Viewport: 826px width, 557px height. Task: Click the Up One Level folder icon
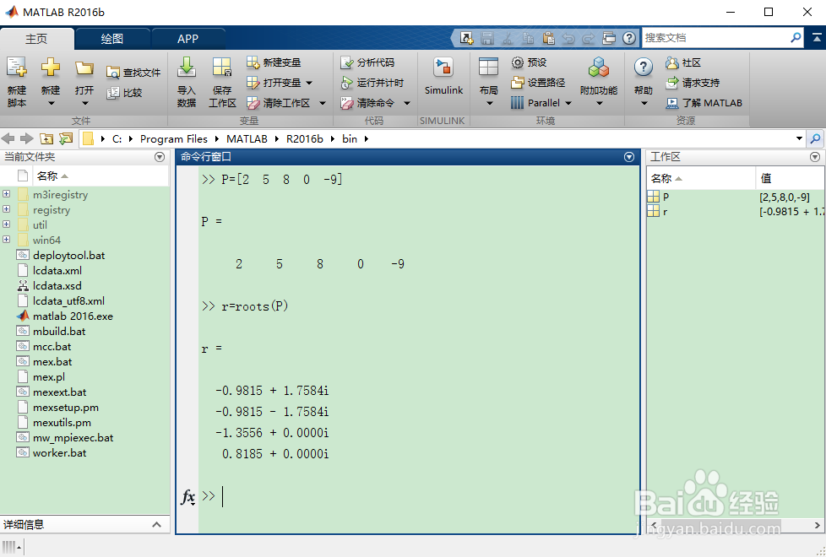coord(46,139)
